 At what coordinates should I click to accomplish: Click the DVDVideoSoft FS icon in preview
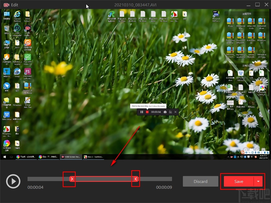coord(28,74)
